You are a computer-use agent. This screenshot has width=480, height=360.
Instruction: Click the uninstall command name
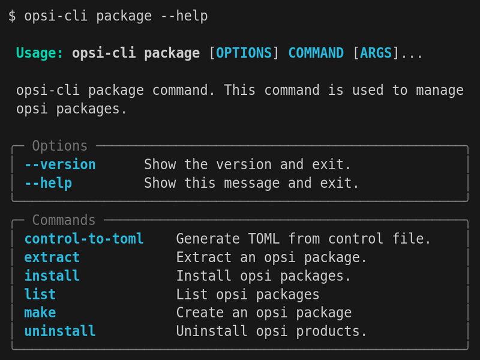click(59, 331)
